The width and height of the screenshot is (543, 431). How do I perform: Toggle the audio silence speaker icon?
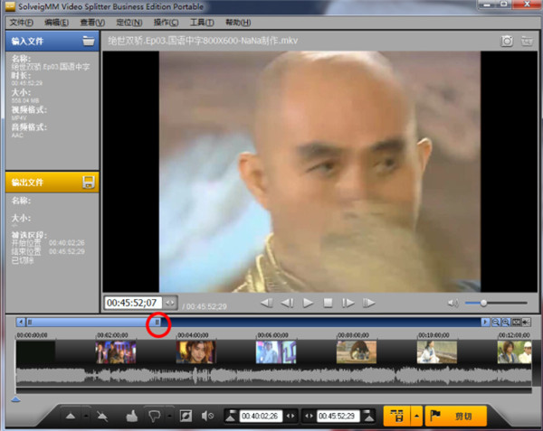[x=207, y=416]
